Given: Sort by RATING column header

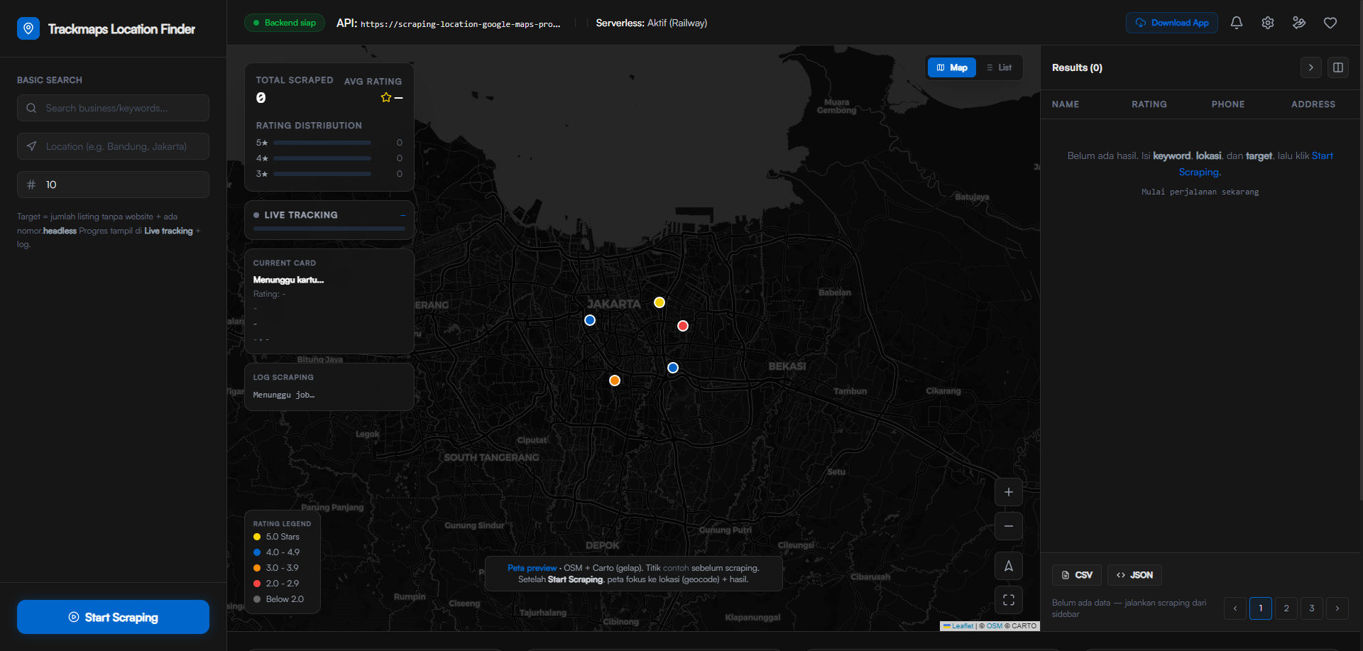Looking at the screenshot, I should click(1149, 104).
